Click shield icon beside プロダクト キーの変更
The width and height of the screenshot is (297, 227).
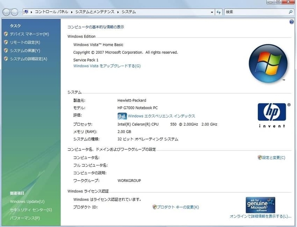click(154, 207)
